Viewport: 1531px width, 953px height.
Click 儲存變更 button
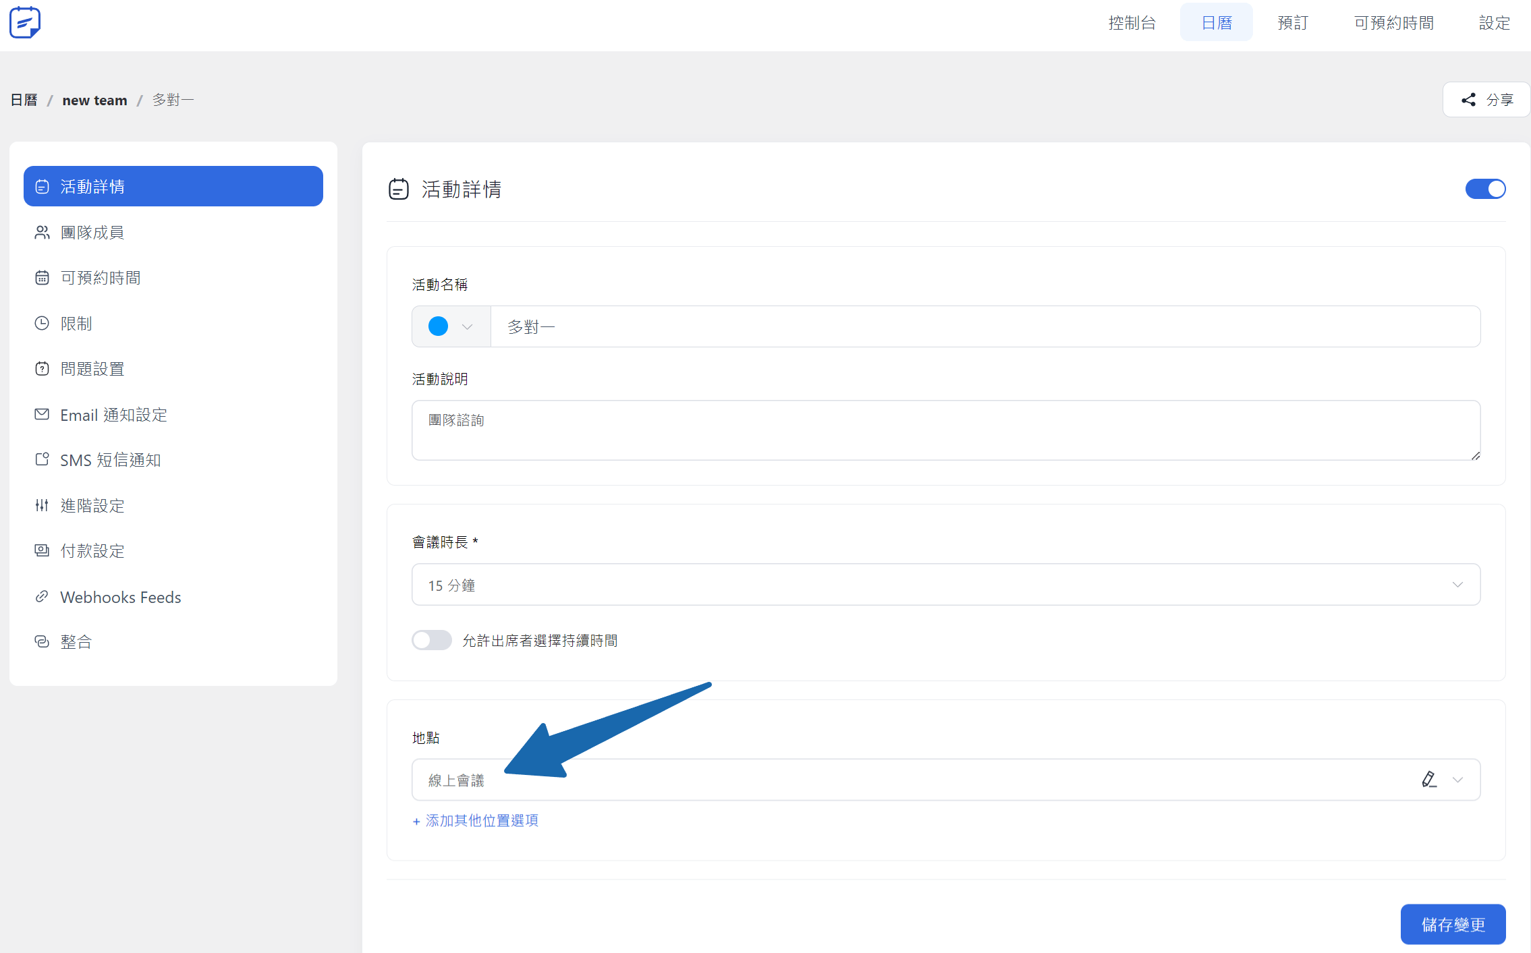click(1453, 924)
